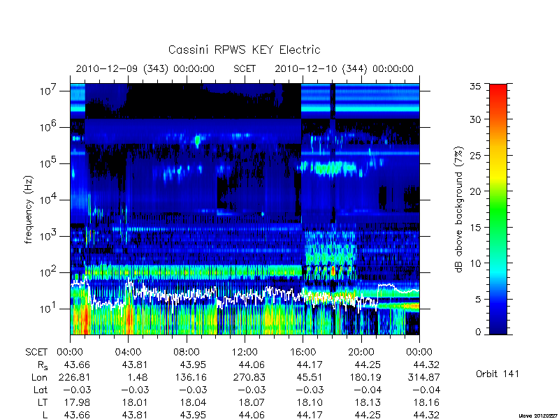
Task: Click '44.06' in the Rs row
Action: click(x=252, y=365)
